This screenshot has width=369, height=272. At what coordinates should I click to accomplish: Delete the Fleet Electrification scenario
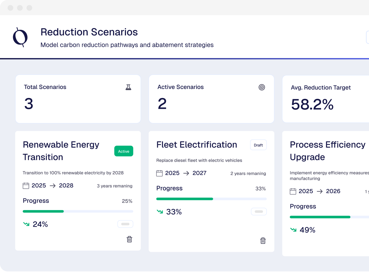click(263, 241)
